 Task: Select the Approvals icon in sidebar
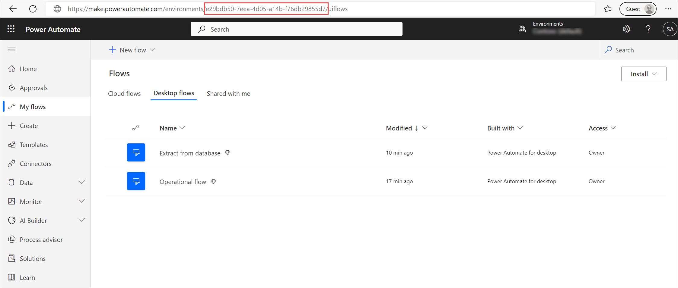click(12, 87)
